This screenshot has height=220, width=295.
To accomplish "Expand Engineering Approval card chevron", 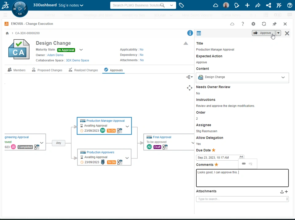I will pos(41,143).
